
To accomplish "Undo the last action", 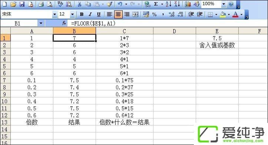I will (120, 4).
